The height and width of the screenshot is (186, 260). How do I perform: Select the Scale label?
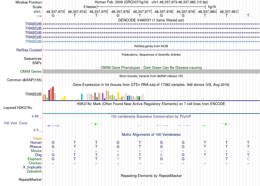37,7
